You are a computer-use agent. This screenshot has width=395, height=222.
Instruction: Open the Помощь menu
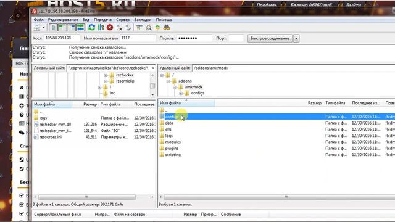164,20
